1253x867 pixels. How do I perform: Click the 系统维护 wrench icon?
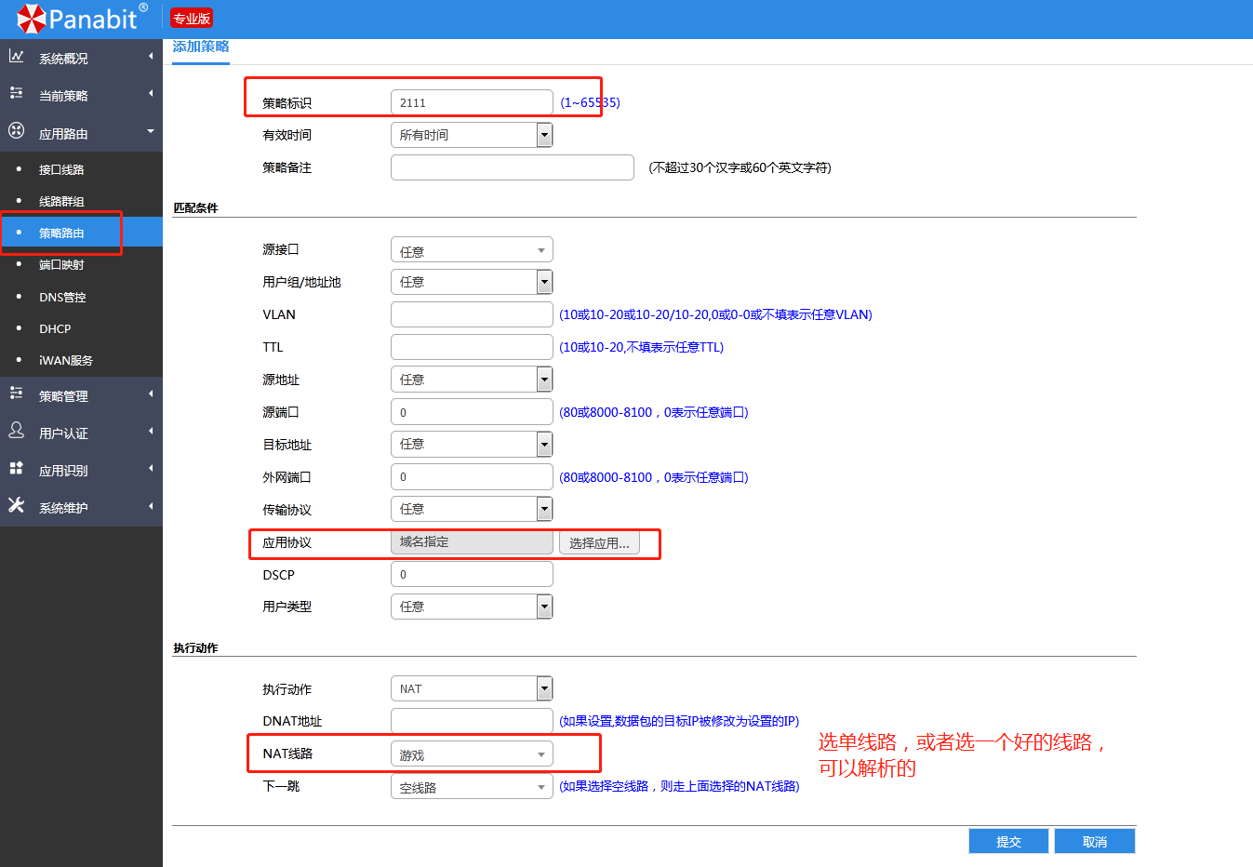[x=17, y=505]
